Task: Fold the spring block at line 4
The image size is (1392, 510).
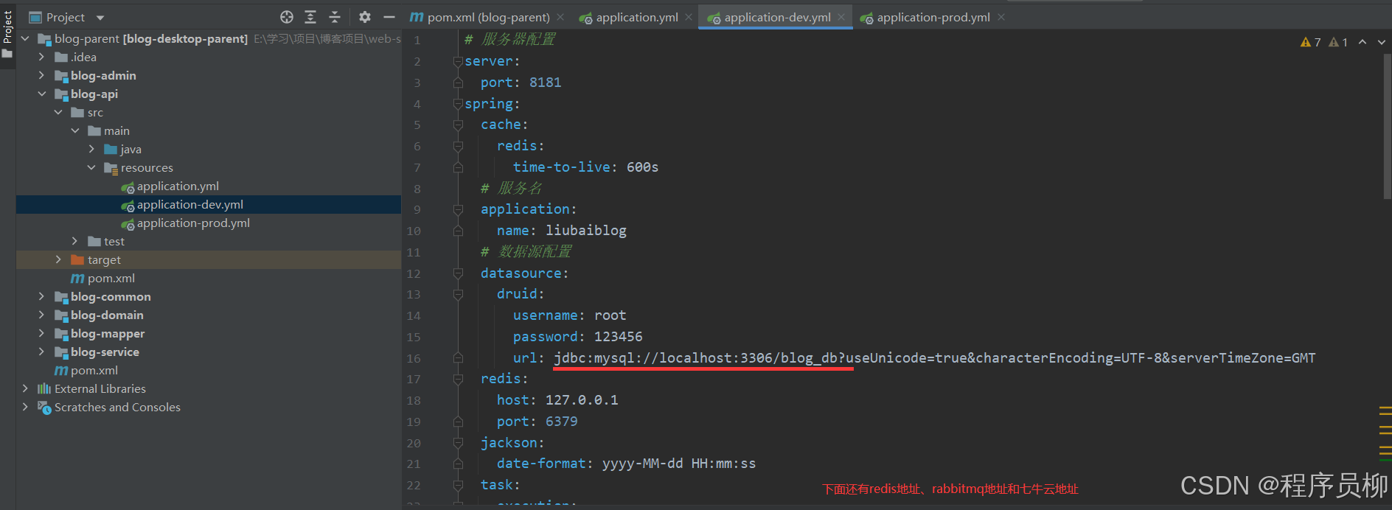Action: click(x=458, y=104)
